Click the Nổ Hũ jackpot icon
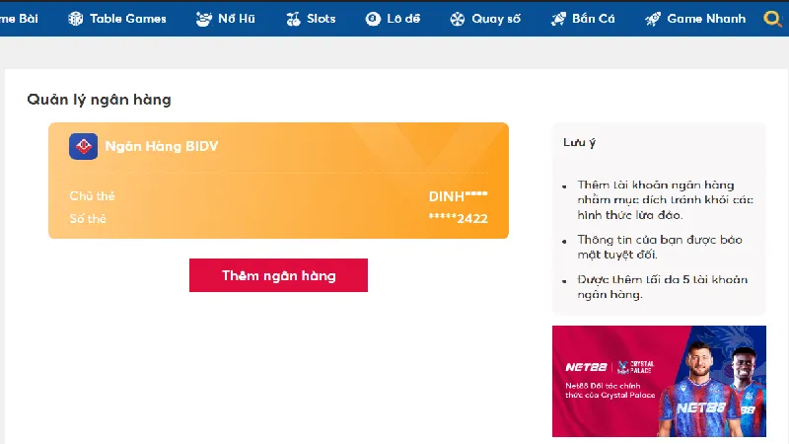789x444 pixels. (x=203, y=19)
